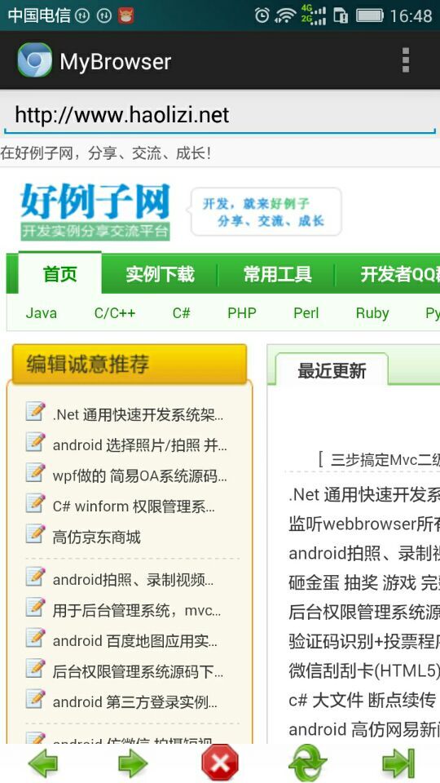Open the C# category link
Viewport: 440px width, 783px height.
click(x=182, y=313)
